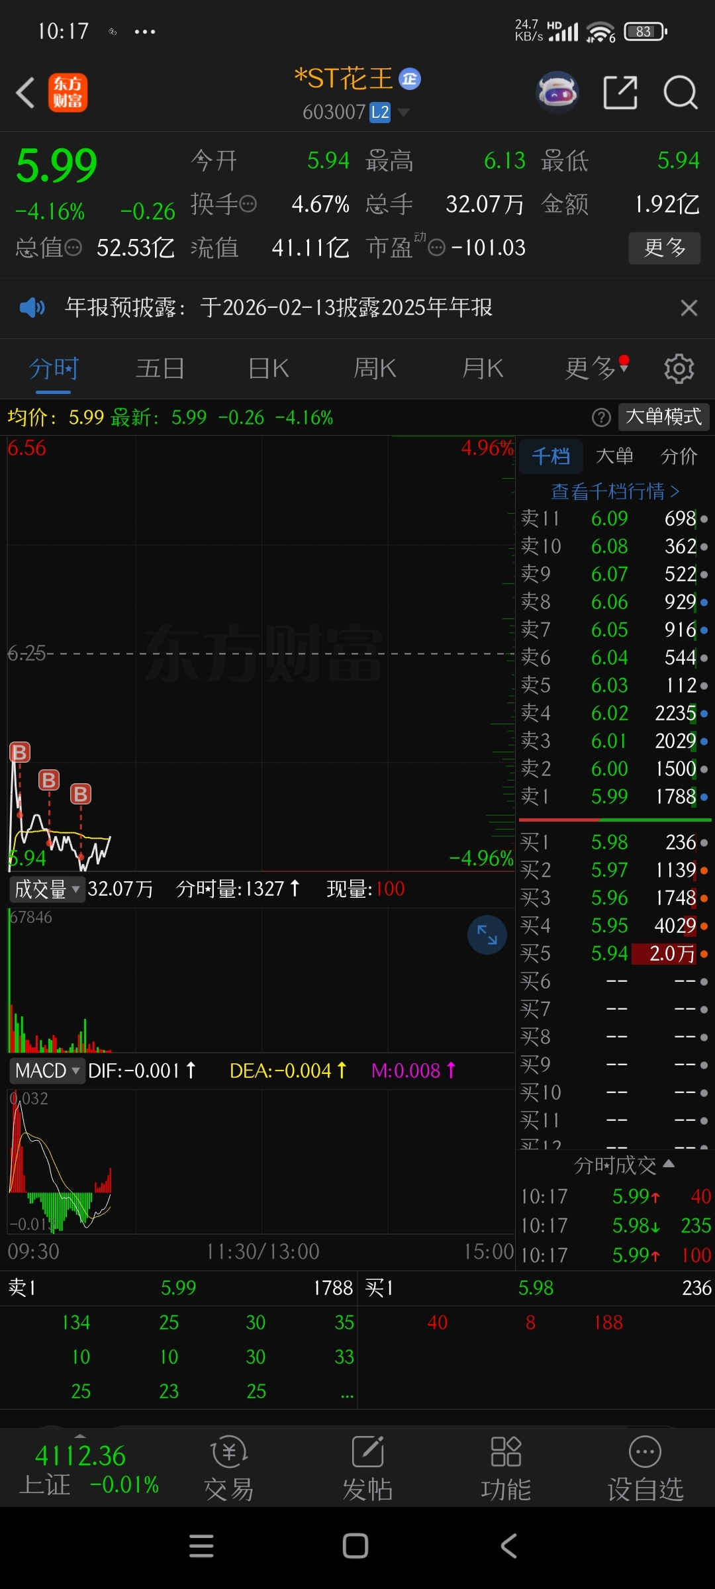715x1589 pixels.
Task: Open the 发帖 post icon
Action: pyautogui.click(x=367, y=1468)
